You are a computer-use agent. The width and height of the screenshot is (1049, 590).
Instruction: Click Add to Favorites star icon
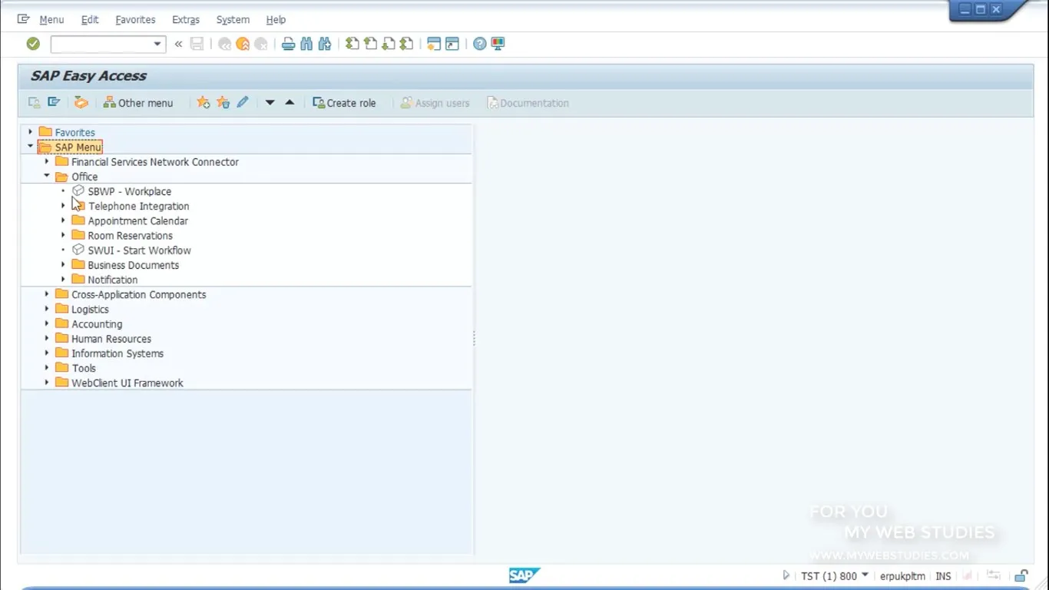203,102
